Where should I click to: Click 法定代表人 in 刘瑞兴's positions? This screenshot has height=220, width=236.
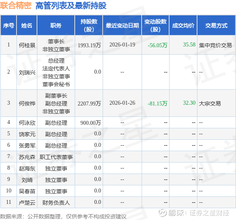click(56, 68)
